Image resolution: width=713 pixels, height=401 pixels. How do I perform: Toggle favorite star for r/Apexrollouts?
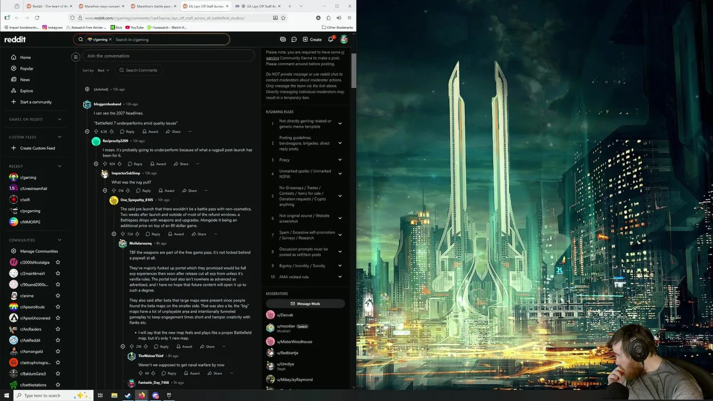pyautogui.click(x=58, y=307)
